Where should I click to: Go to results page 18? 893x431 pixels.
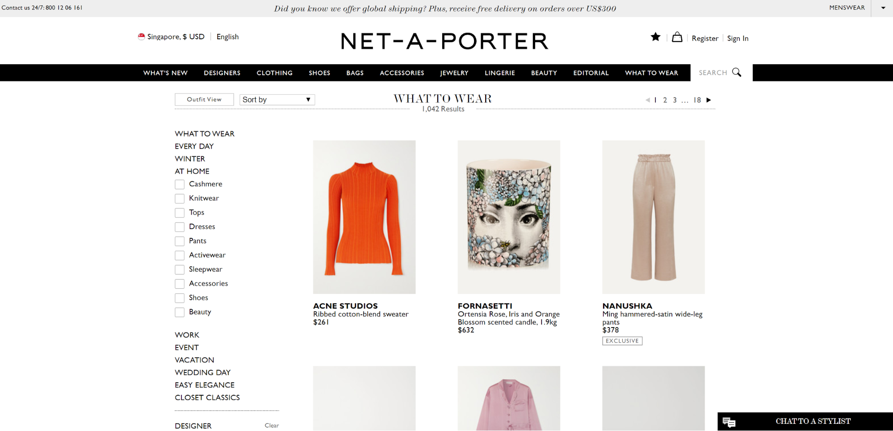697,100
